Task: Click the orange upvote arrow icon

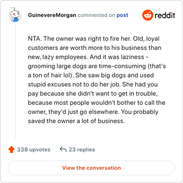Action: (x=11, y=150)
